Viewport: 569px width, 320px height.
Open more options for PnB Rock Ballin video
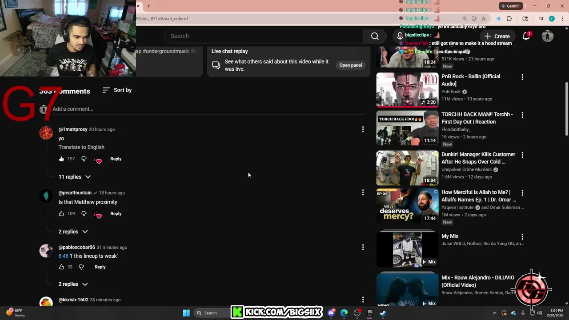(522, 77)
